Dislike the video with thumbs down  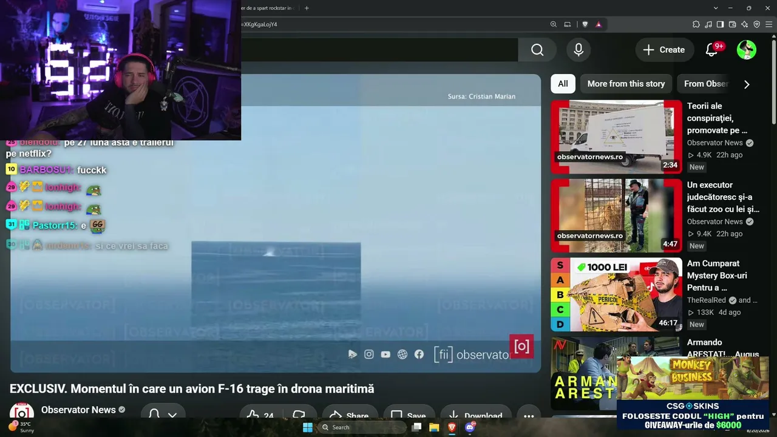(x=299, y=415)
